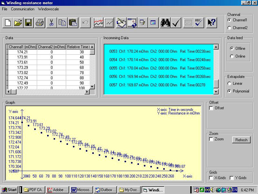Viewport: 258px width, 194px height.
Task: Click the red multi-line chart icon
Action: [98, 23]
